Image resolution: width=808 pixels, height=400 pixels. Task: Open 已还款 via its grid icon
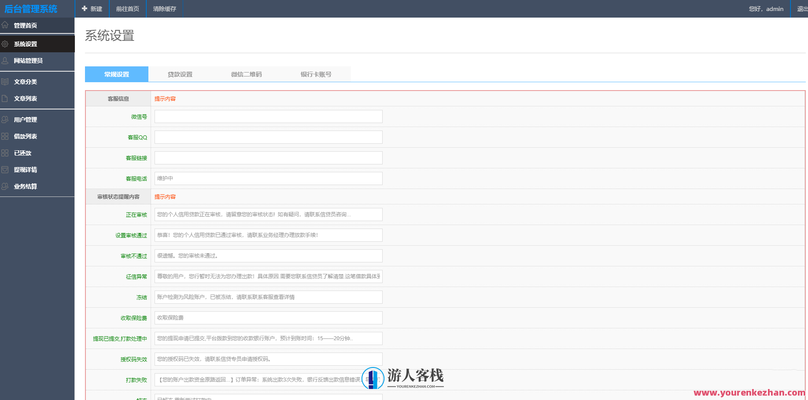(5, 153)
